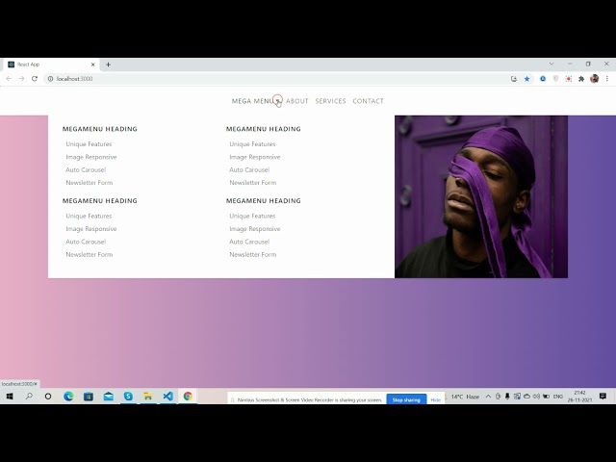Open File Explorer from taskbar
Viewport: 616px width, 462px height.
(x=148, y=397)
